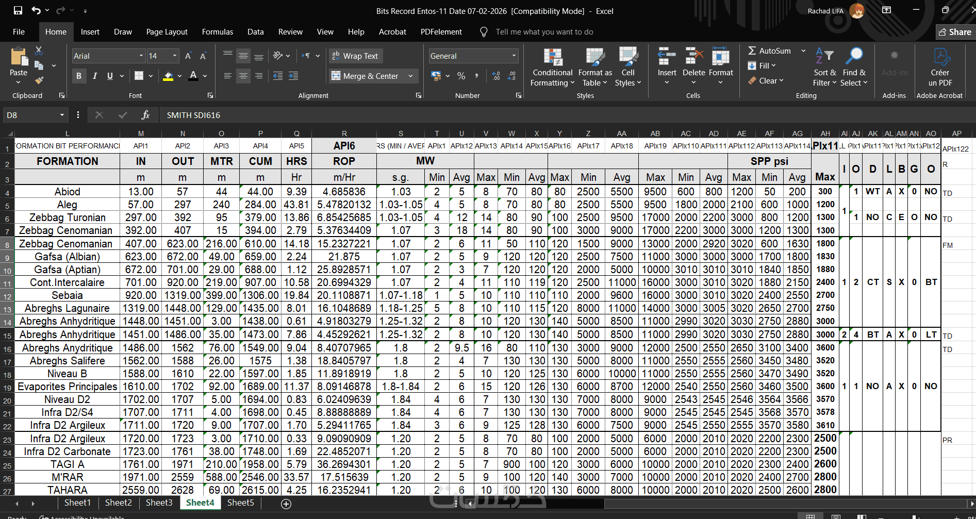Click the Cut scissors icon

click(39, 51)
